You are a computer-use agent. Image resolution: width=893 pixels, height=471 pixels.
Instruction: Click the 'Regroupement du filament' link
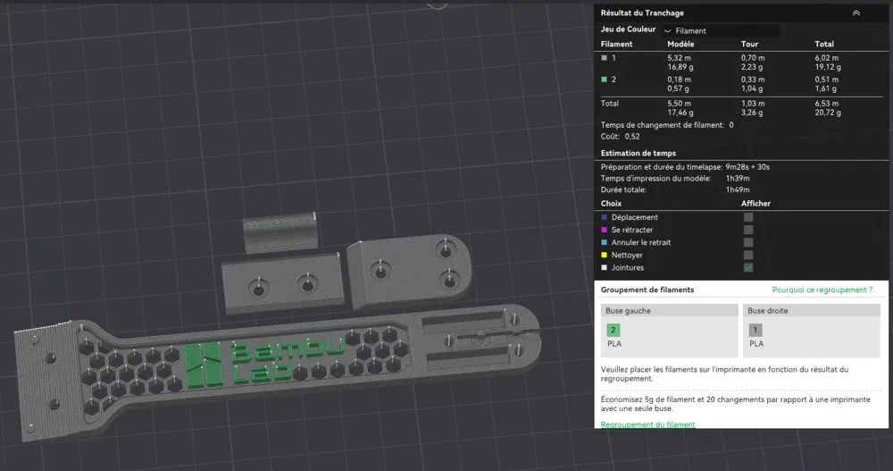(648, 425)
